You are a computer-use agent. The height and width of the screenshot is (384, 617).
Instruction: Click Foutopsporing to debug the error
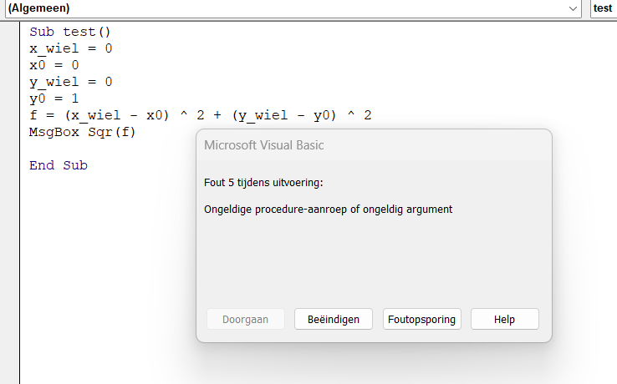[422, 319]
